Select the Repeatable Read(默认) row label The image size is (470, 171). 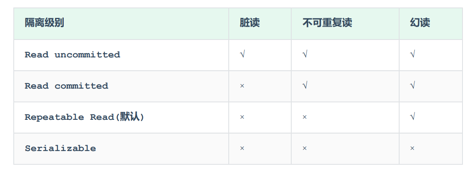coord(84,117)
